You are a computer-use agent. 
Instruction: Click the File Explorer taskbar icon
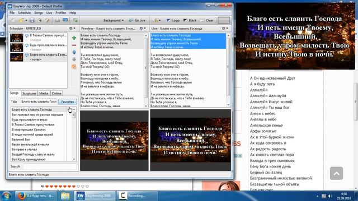coord(65,196)
